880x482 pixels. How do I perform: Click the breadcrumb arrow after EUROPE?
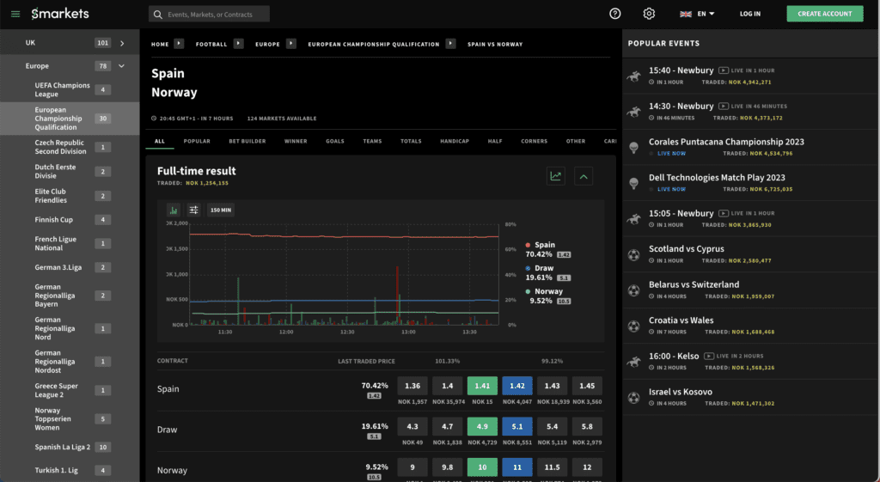tap(291, 43)
